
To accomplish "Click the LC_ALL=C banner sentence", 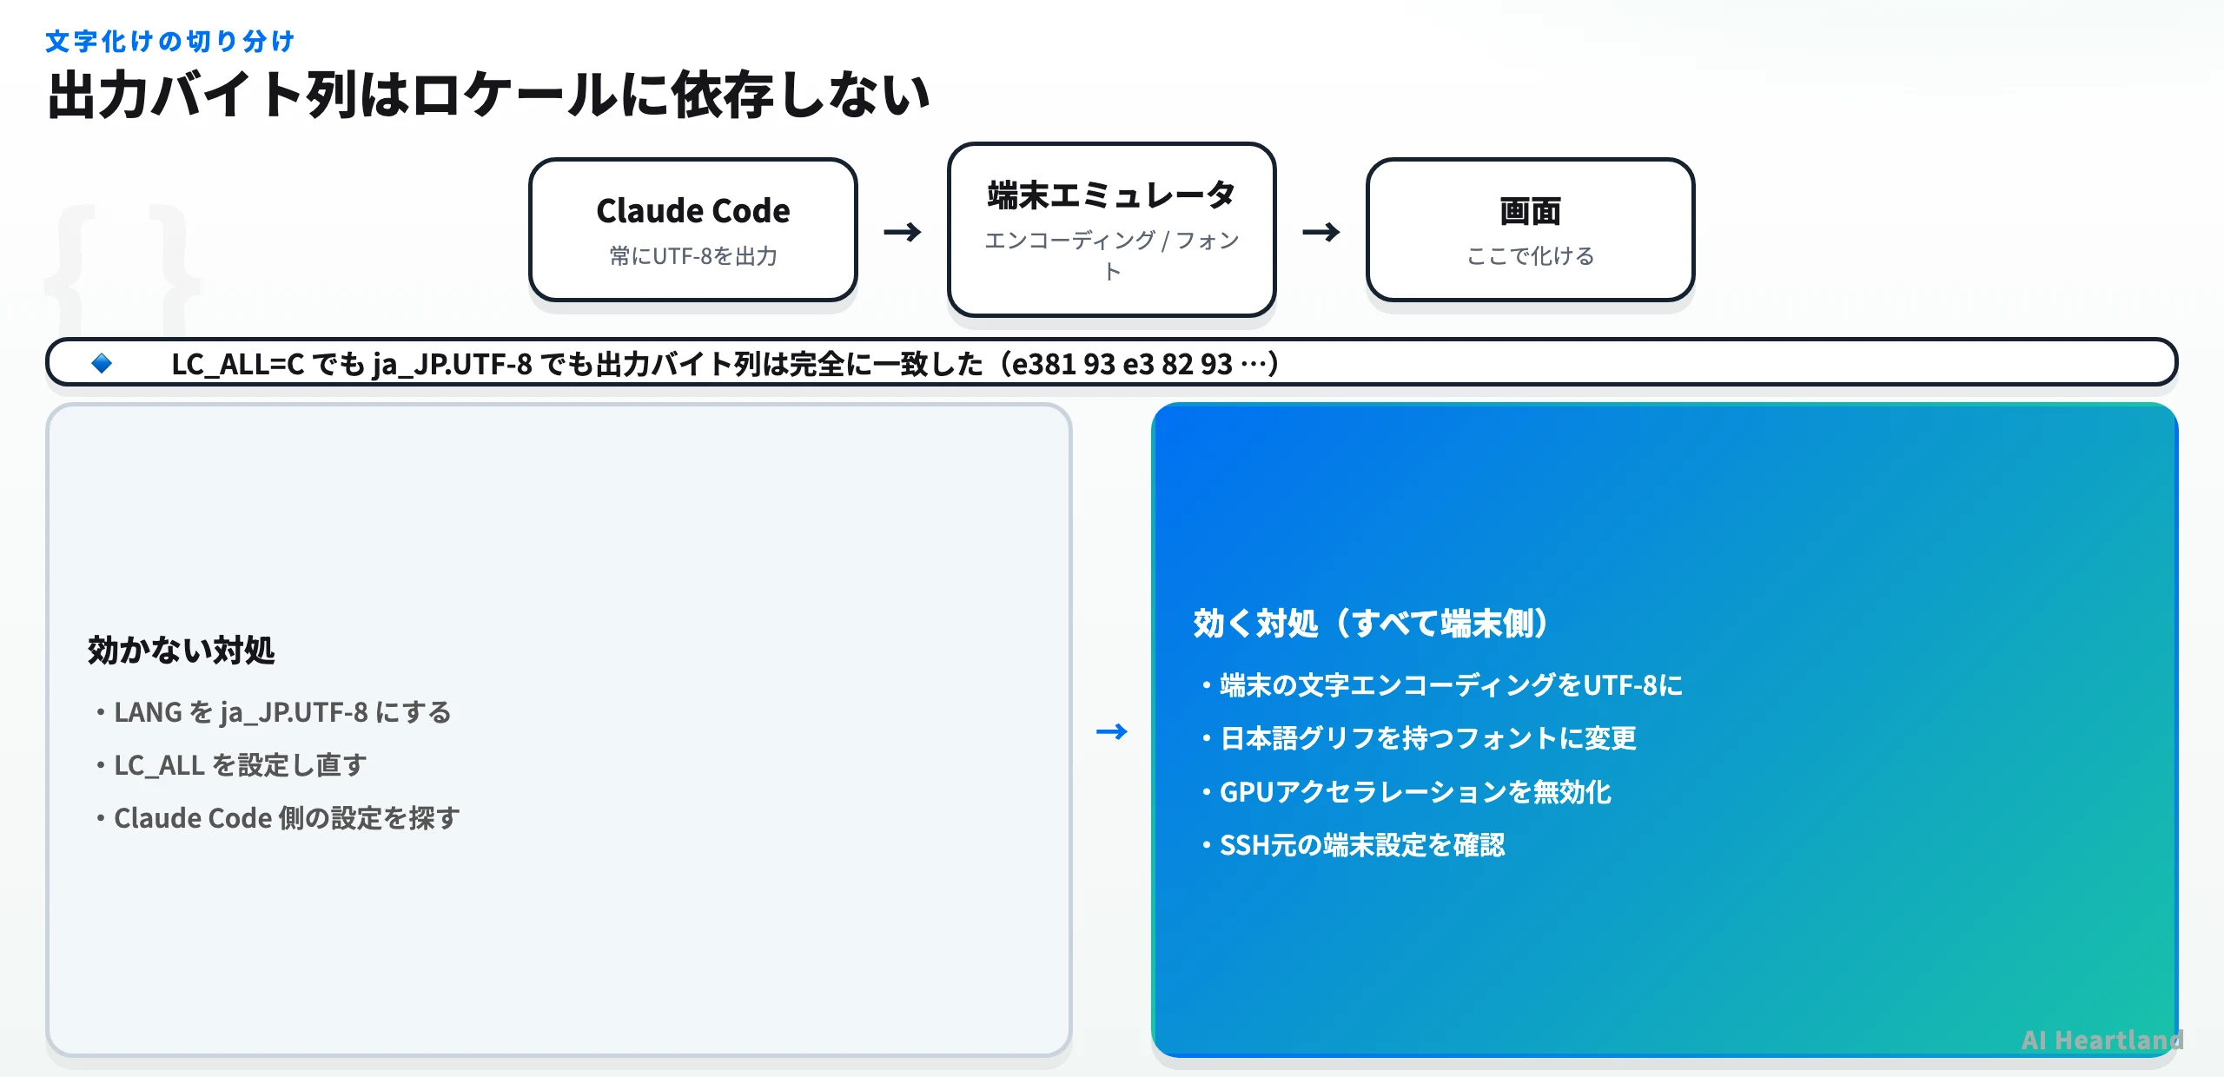I will [725, 364].
